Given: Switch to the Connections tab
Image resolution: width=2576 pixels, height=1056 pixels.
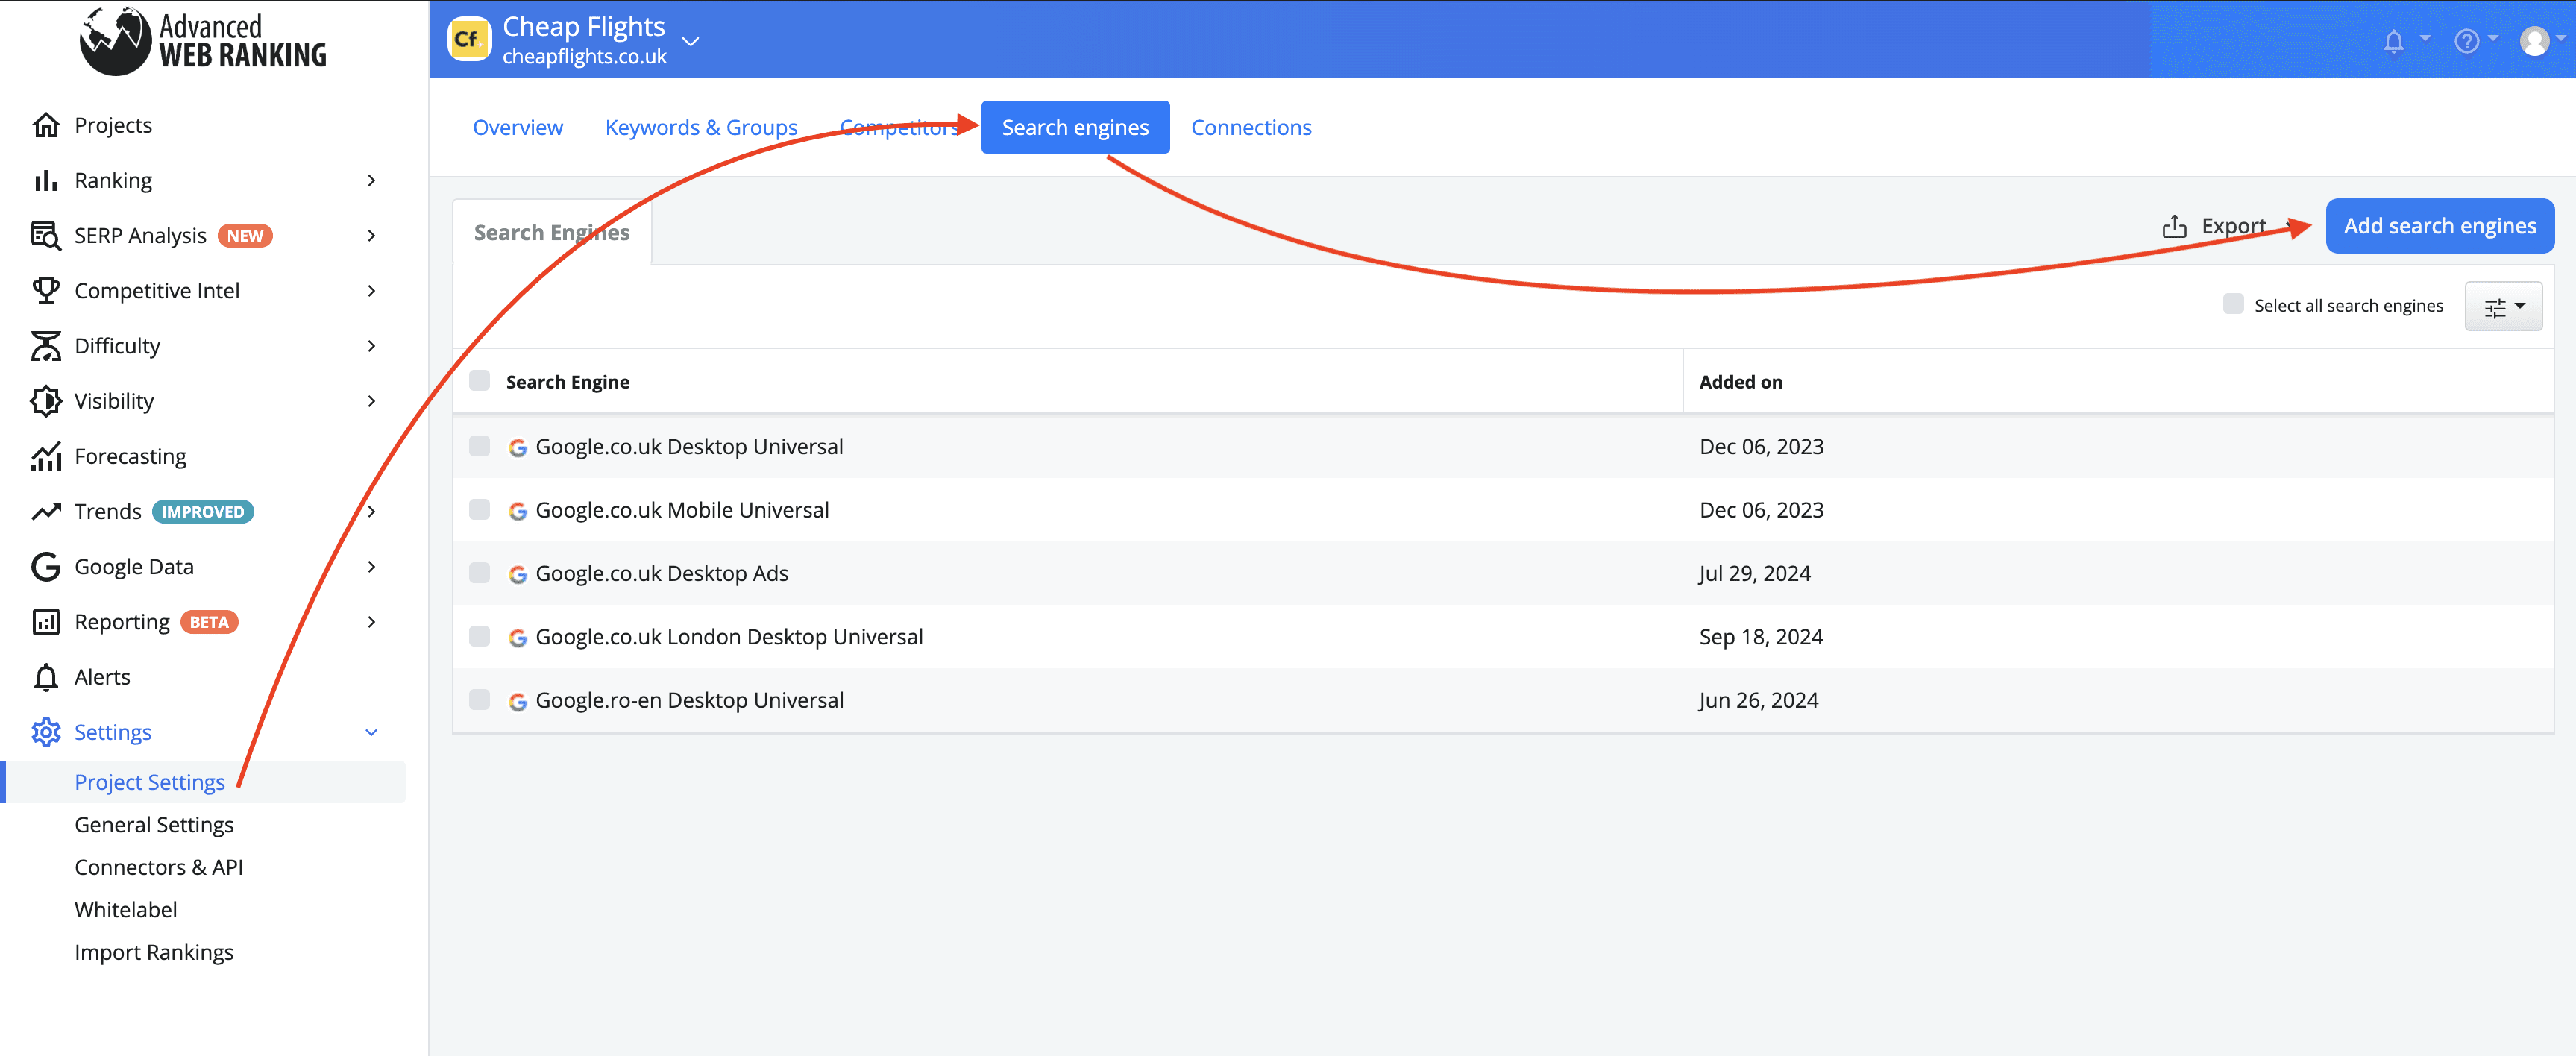Looking at the screenshot, I should 1251,127.
